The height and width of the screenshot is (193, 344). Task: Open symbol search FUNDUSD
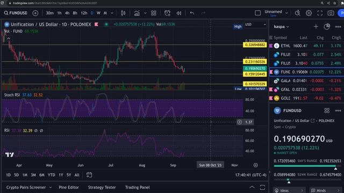[x=16, y=13]
